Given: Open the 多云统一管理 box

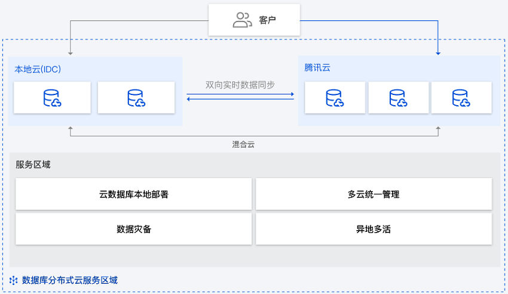Looking at the screenshot, I should [374, 194].
